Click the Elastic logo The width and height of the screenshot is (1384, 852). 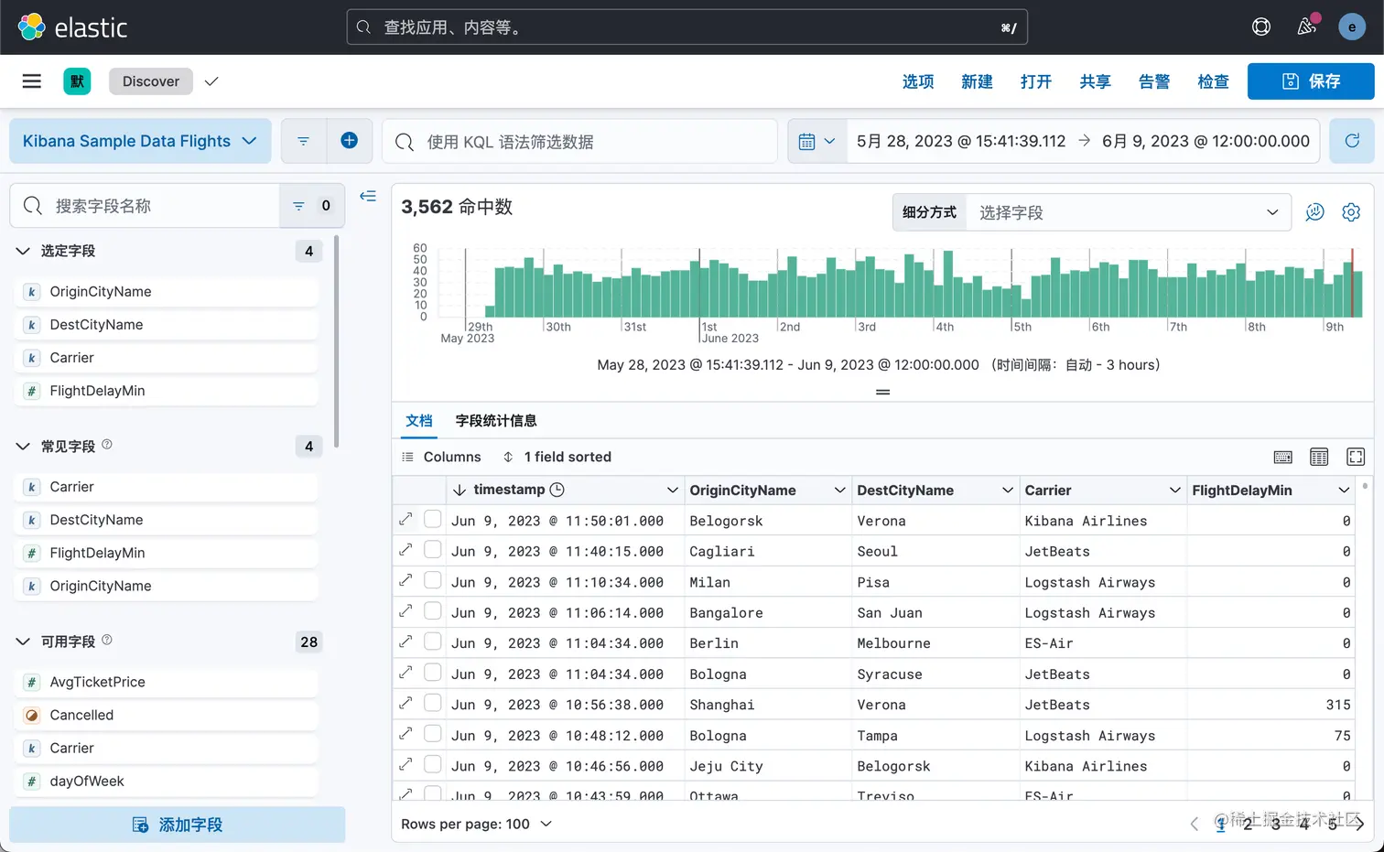point(72,27)
